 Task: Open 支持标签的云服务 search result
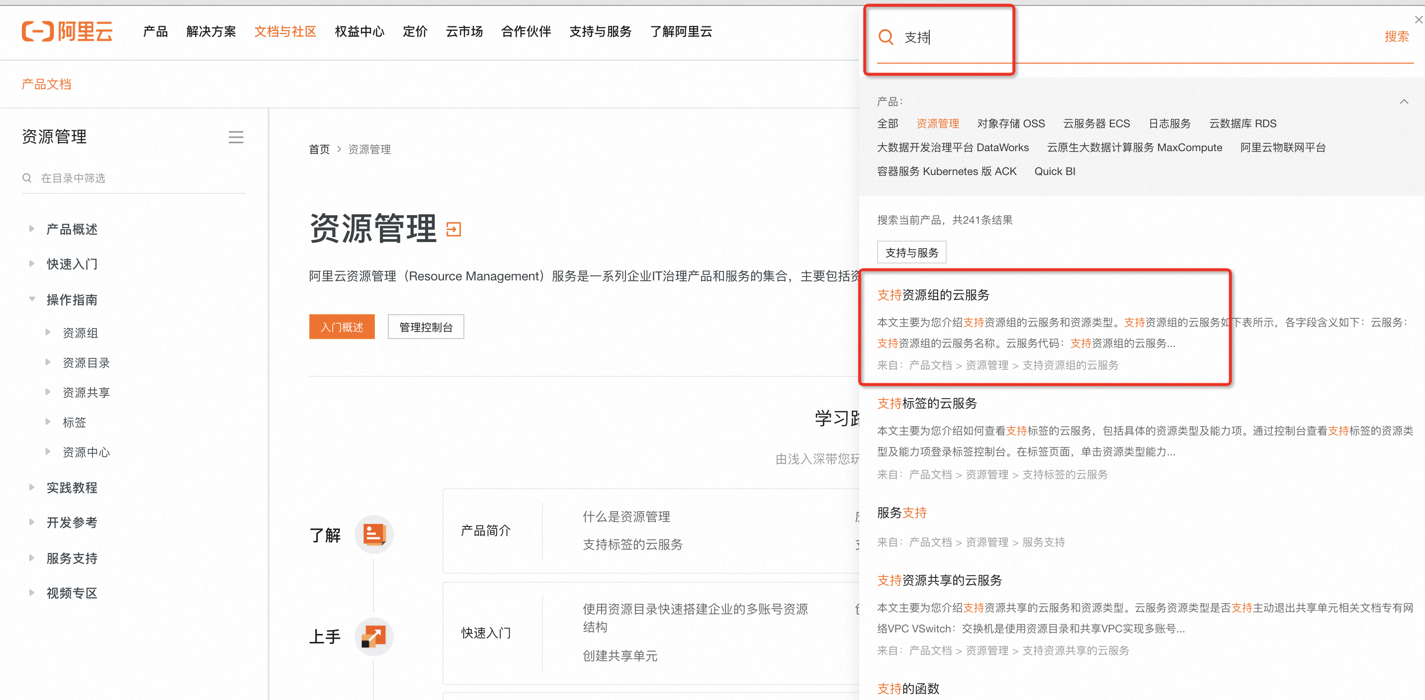click(x=927, y=403)
